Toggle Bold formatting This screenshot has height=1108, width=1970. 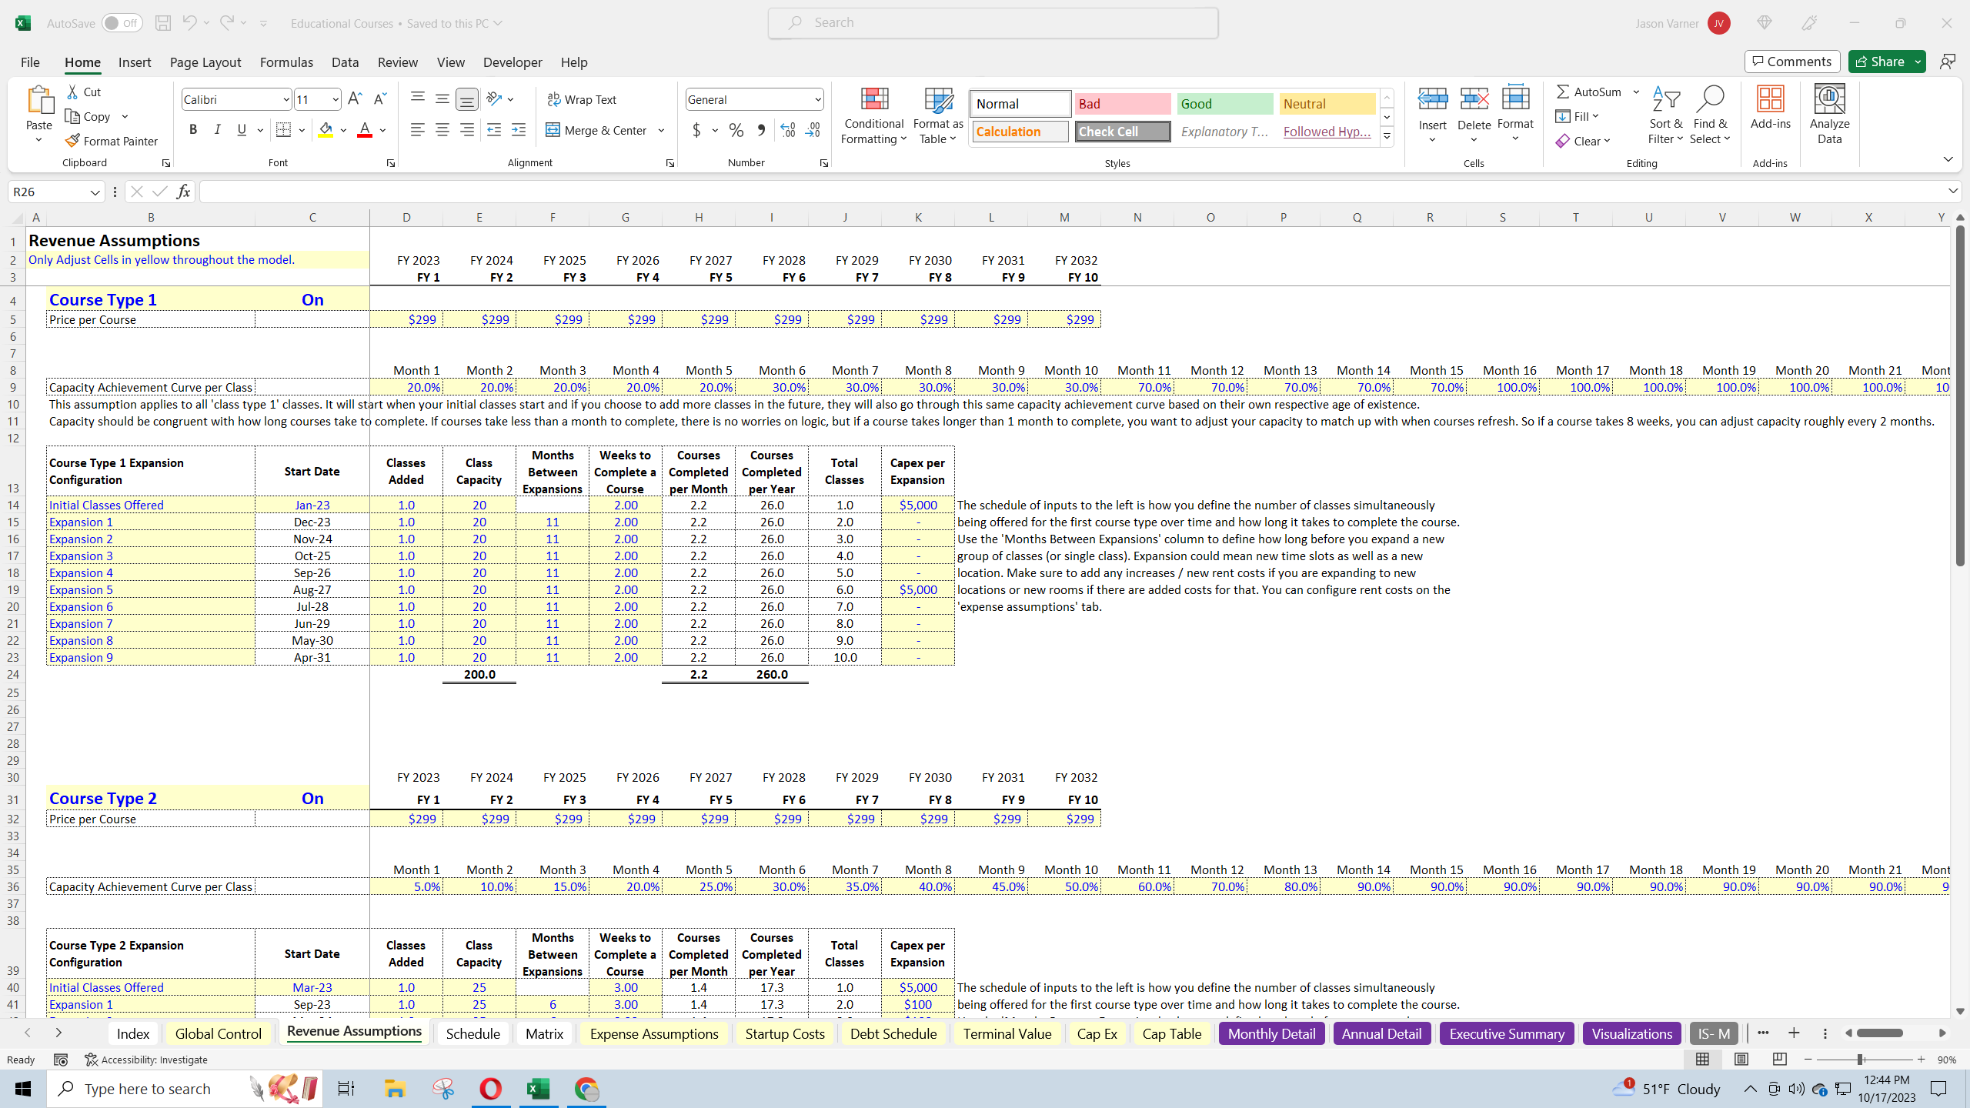(193, 130)
